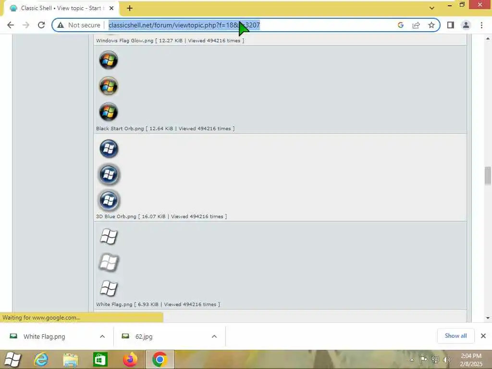Show all downloads
The width and height of the screenshot is (492, 369).
coord(455,336)
